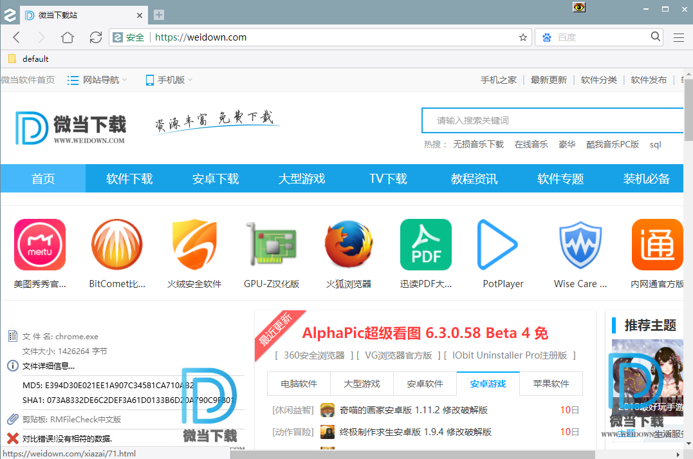This screenshot has width=693, height=459.
Task: Click hot search 酷我音乐PC版
Action: [613, 145]
